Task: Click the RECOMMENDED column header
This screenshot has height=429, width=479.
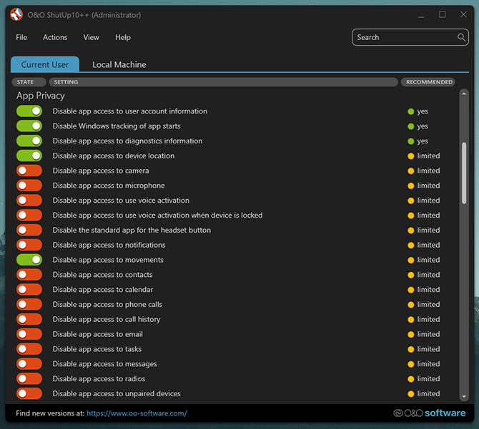Action: (x=428, y=82)
